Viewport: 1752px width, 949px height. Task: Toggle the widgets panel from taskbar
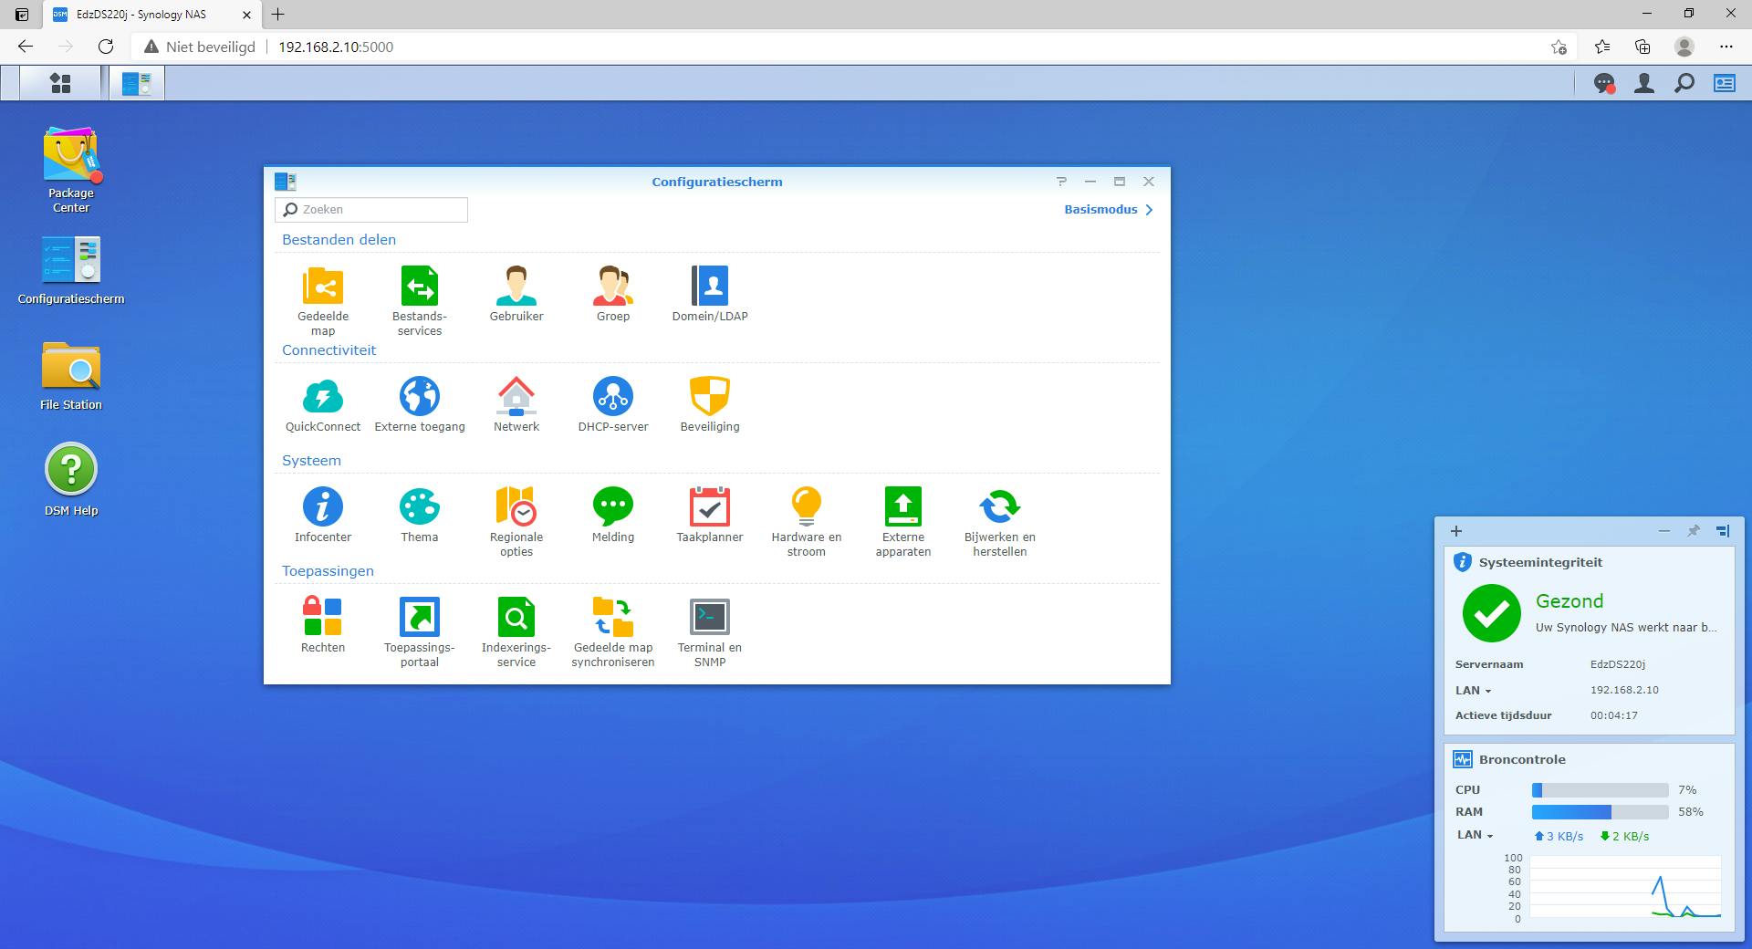tap(1725, 83)
